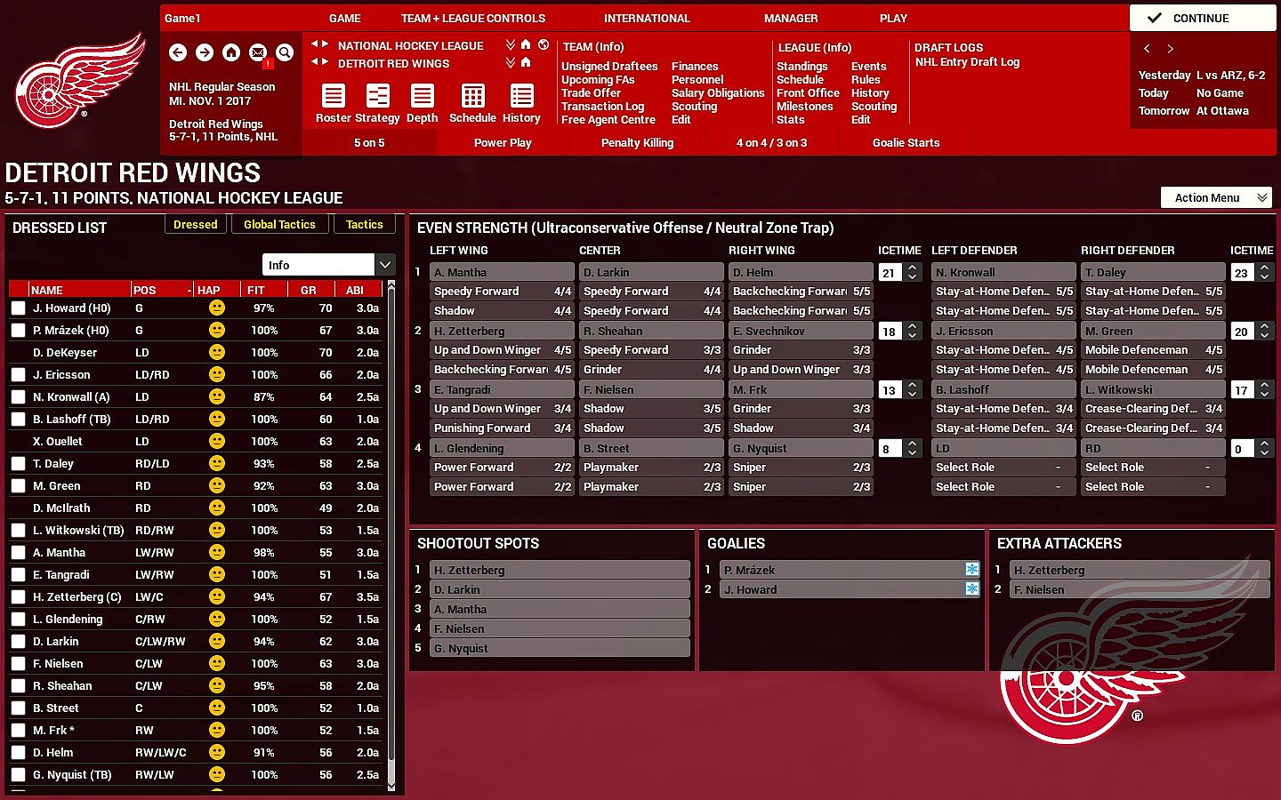1281x800 pixels.
Task: Open the Grinder 4/4 role dropdown
Action: tap(651, 369)
